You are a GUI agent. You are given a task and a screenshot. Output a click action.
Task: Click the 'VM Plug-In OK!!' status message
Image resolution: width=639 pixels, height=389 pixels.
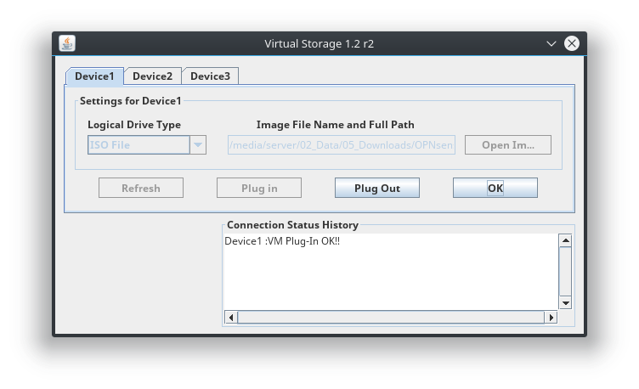point(282,241)
